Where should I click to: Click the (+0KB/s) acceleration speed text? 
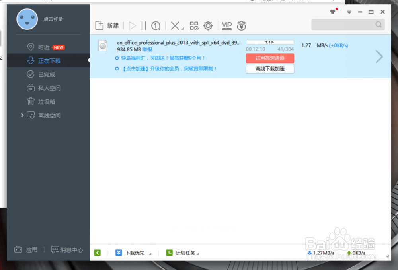point(339,45)
